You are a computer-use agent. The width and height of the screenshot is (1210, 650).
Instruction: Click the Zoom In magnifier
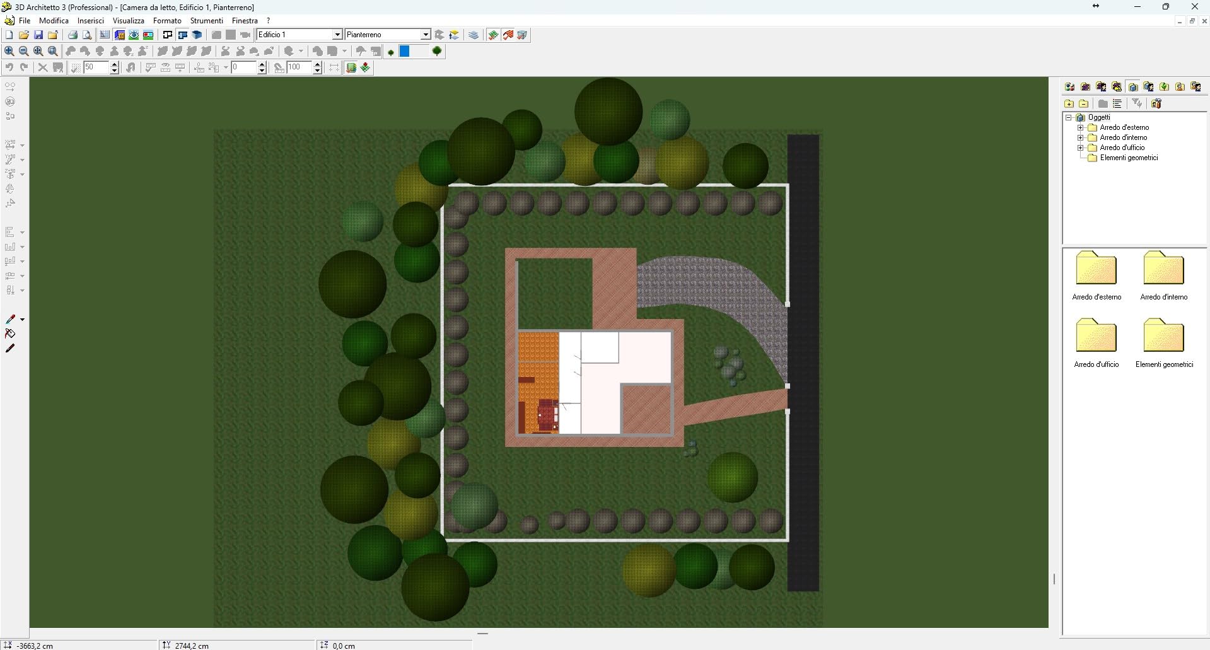[9, 51]
